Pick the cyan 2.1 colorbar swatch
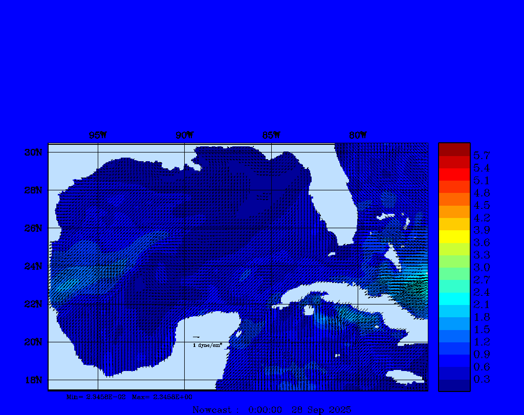Screen dimensions: 524x415 (454, 299)
